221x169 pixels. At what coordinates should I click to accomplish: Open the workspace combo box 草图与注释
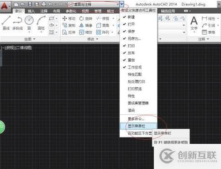(94, 5)
